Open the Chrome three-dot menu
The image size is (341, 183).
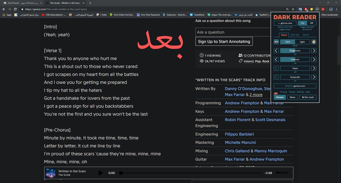point(337,9)
